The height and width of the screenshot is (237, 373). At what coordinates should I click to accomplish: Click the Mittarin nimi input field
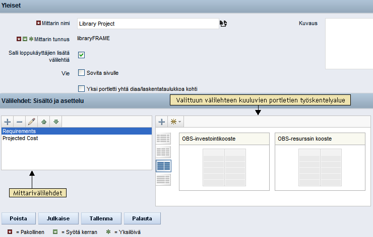point(148,24)
